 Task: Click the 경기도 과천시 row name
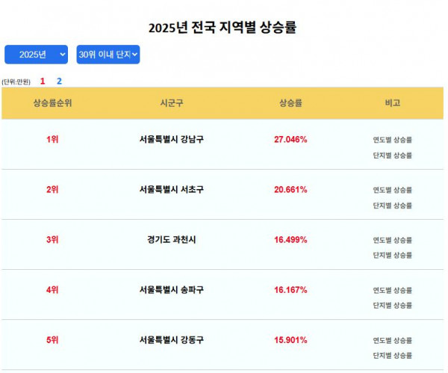pyautogui.click(x=171, y=240)
